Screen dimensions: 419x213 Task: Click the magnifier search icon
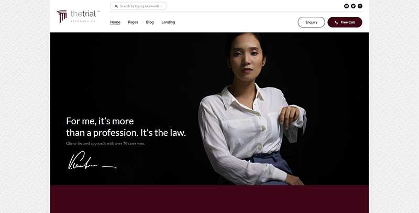116,6
